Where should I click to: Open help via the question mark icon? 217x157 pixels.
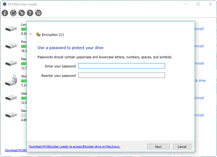coord(30,13)
